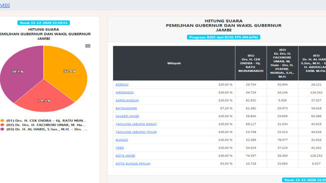
Task: Click the (01) Drs. H. CEK ENDRA column header
Action: click(x=251, y=63)
